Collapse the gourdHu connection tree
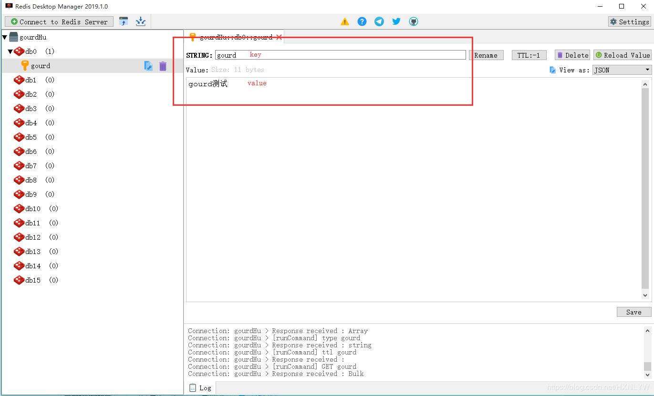 coord(5,37)
